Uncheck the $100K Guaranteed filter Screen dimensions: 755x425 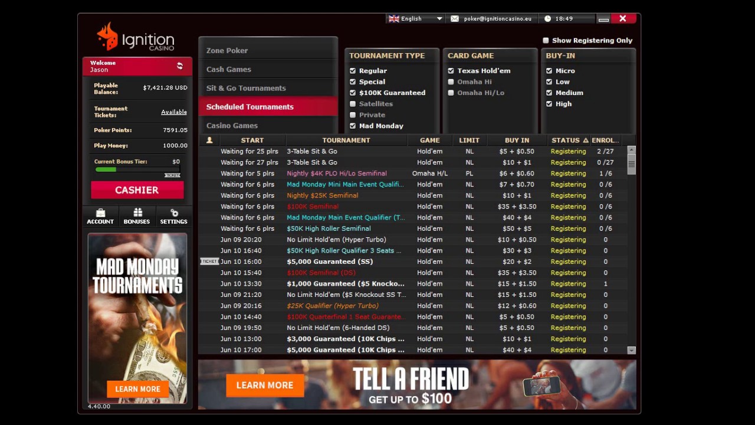(353, 93)
